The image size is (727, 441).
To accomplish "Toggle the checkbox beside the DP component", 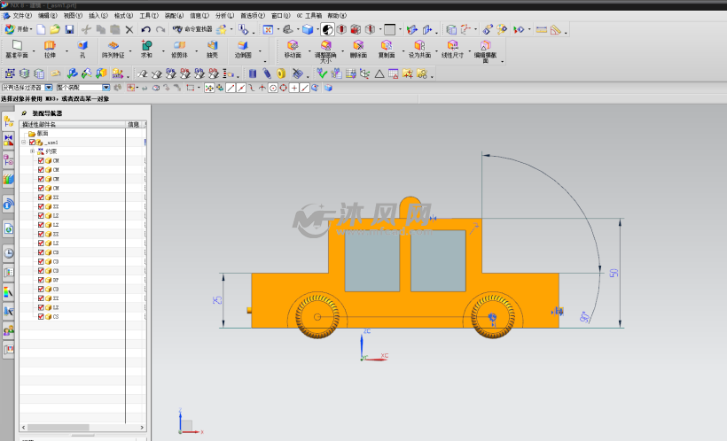I will 41,280.
